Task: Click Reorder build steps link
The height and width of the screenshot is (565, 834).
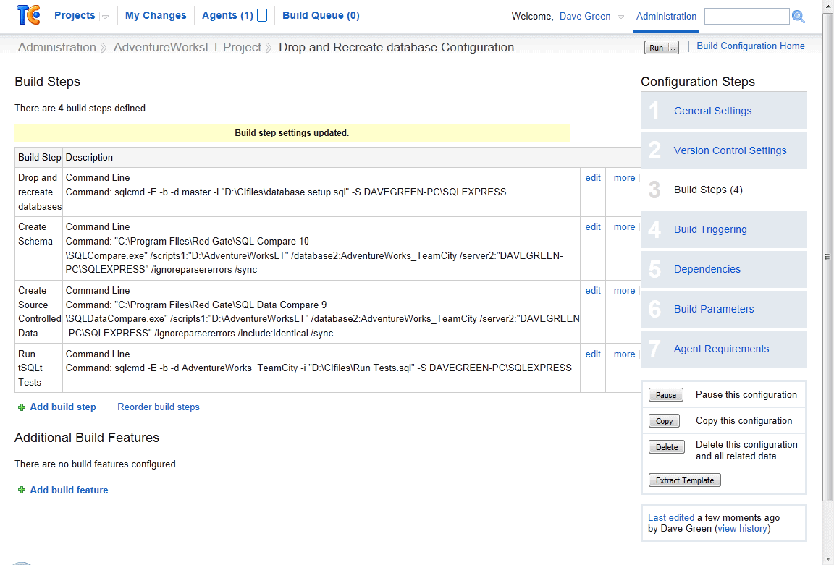Action: (159, 407)
